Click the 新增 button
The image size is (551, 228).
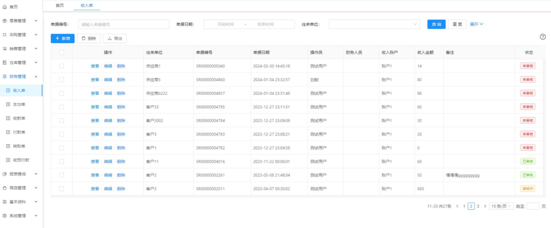click(x=62, y=38)
